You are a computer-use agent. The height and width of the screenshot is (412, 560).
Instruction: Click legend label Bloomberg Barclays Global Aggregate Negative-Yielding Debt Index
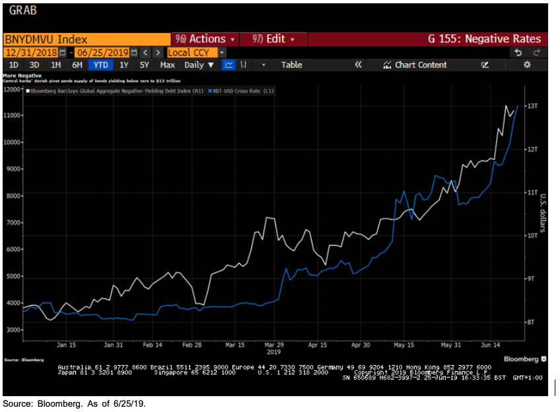(117, 91)
